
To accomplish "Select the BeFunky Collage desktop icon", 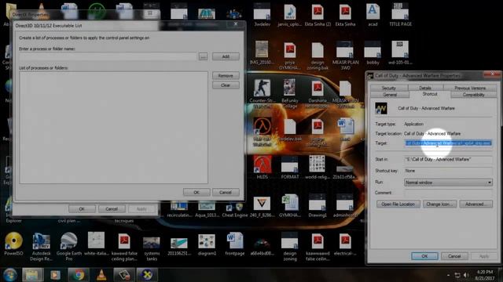I will [x=289, y=93].
